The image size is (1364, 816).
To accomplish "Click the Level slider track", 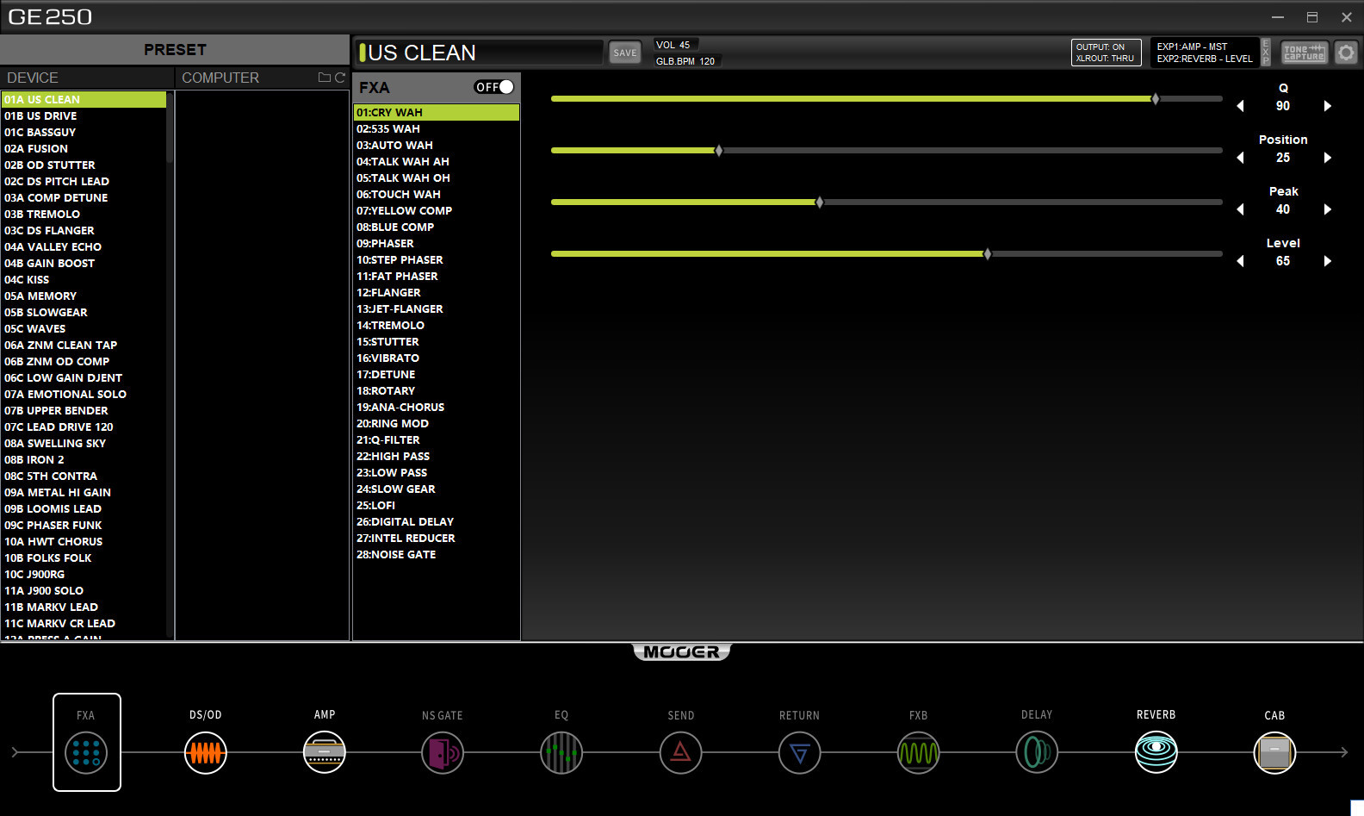I will tap(887, 254).
